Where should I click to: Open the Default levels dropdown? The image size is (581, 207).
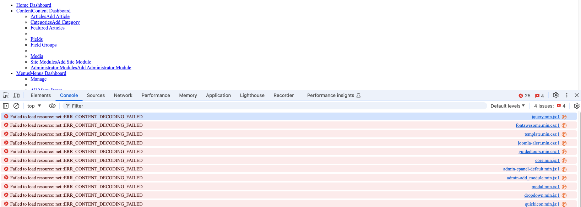(507, 106)
